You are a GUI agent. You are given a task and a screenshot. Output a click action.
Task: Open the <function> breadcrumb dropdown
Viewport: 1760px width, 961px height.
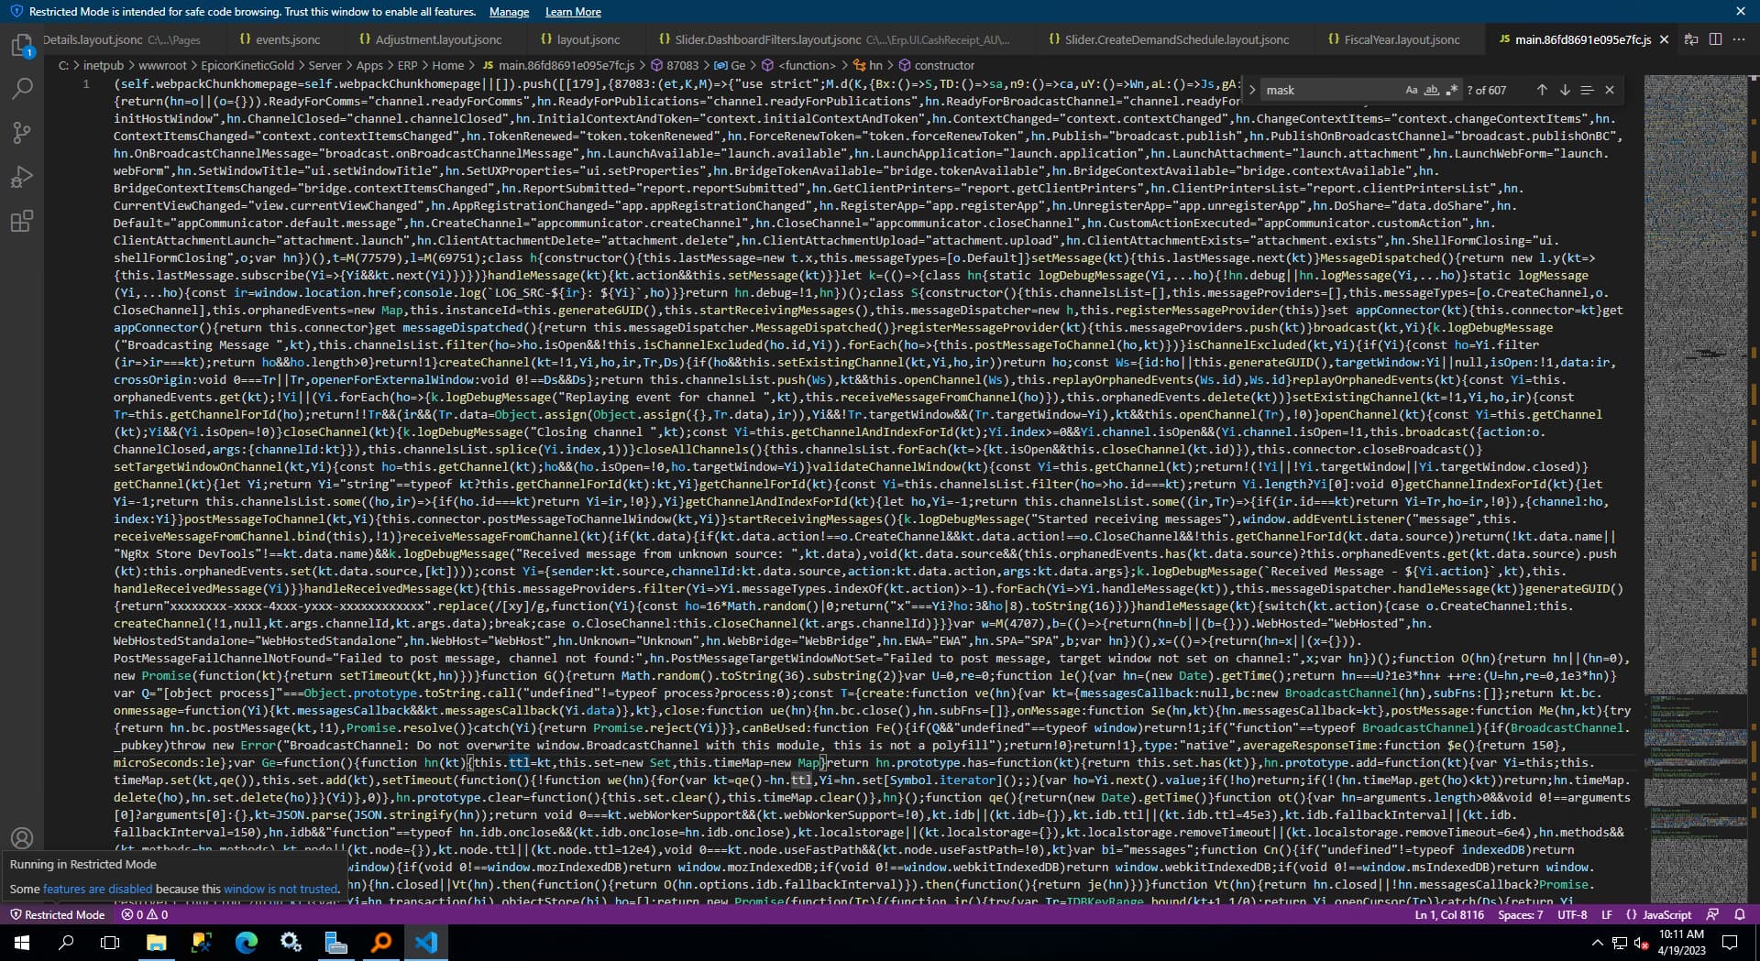[798, 65]
